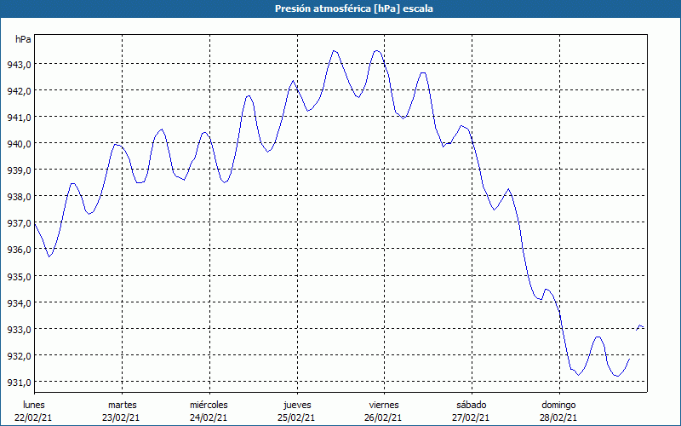This screenshot has height=426, width=681.
Task: Click the chart title 'Presión atmosférica [hPa] escala'
Action: [x=354, y=9]
